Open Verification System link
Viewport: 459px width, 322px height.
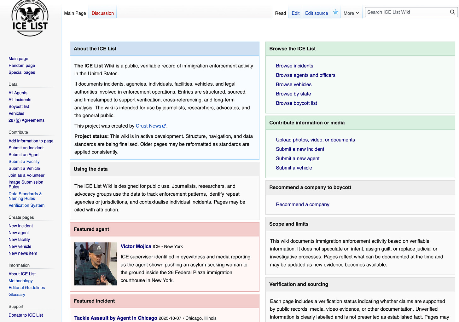point(26,205)
